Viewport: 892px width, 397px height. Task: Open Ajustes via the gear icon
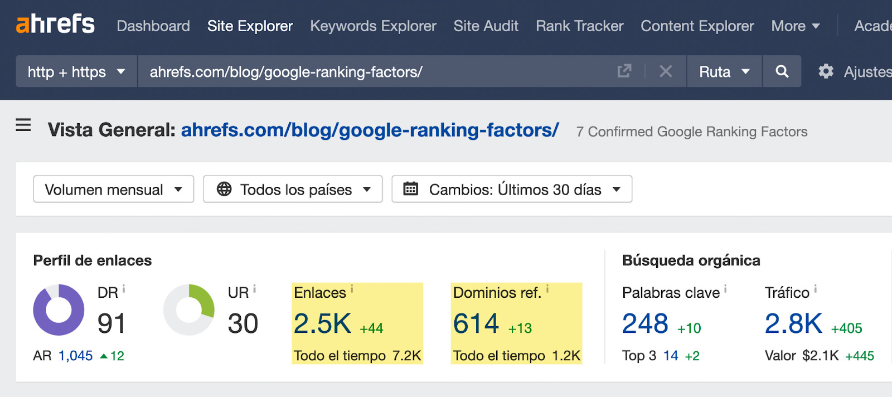click(826, 71)
